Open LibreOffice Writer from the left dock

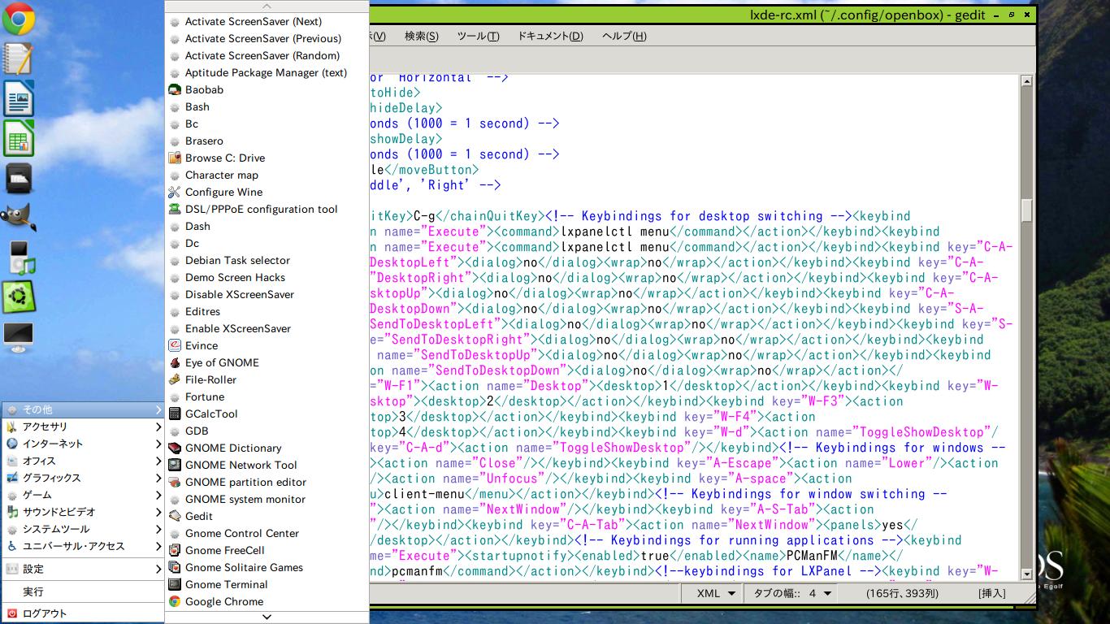(19, 99)
